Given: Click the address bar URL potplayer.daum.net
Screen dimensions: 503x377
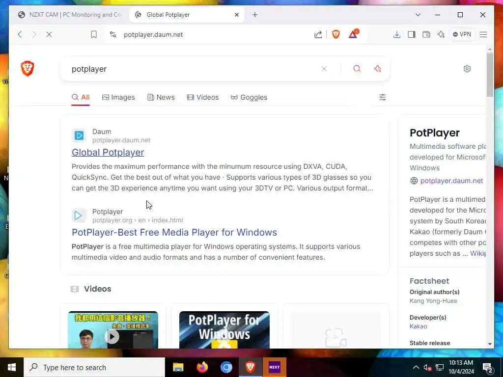Looking at the screenshot, I should (153, 35).
